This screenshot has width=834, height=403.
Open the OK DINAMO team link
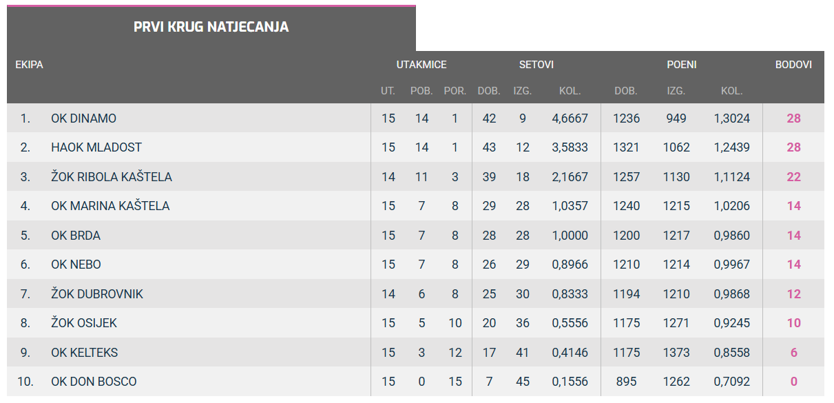(83, 118)
